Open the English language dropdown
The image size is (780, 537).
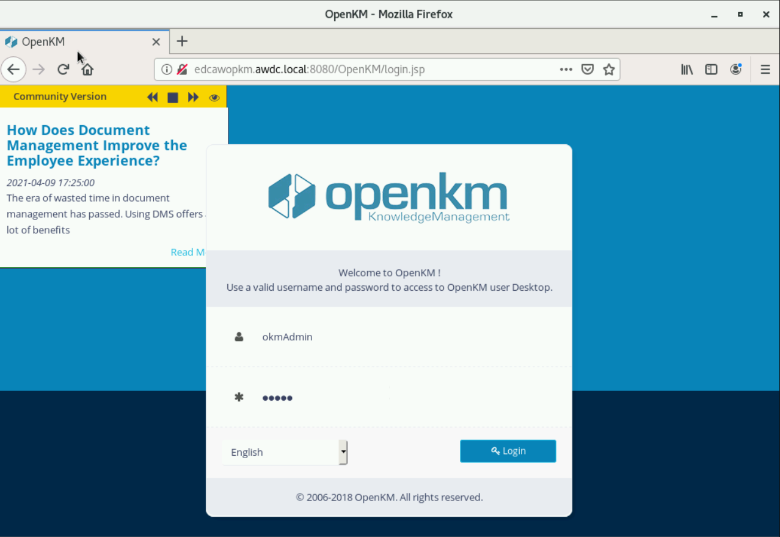(x=285, y=452)
